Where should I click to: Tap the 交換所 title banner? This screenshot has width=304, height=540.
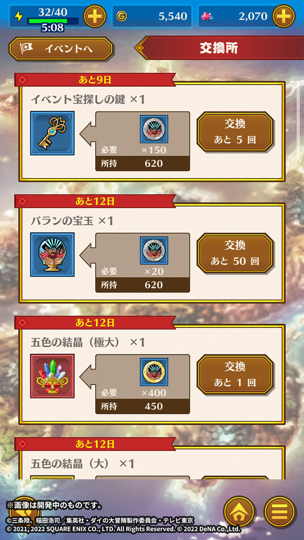(x=219, y=48)
